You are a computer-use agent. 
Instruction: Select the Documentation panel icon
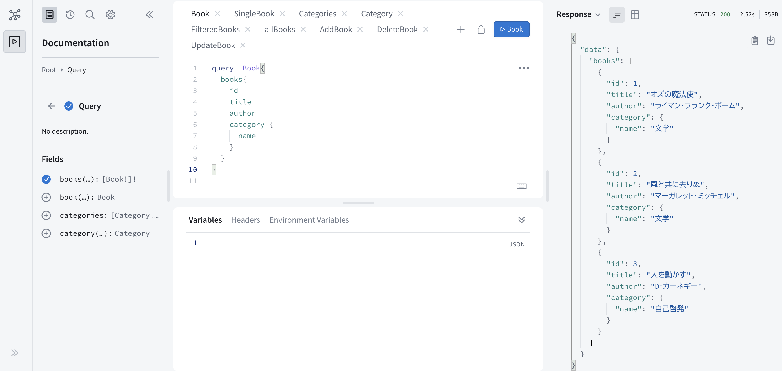(50, 14)
